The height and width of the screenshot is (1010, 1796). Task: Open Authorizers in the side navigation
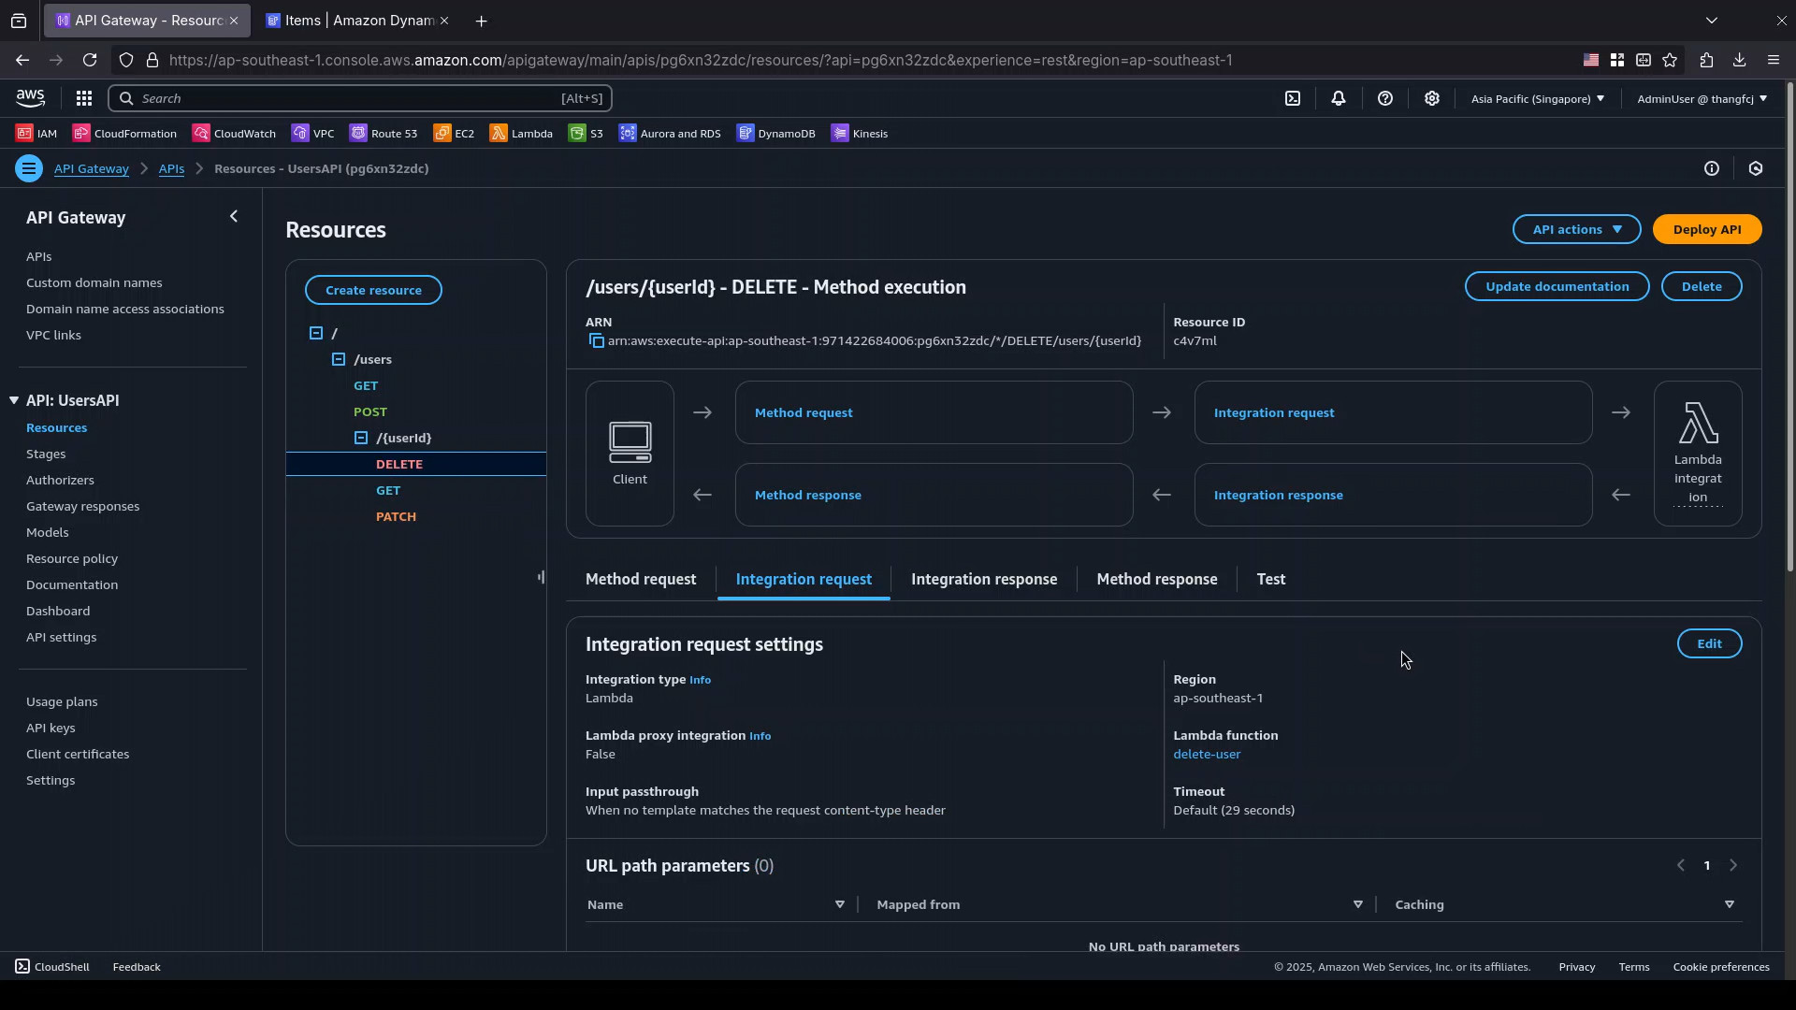60,480
